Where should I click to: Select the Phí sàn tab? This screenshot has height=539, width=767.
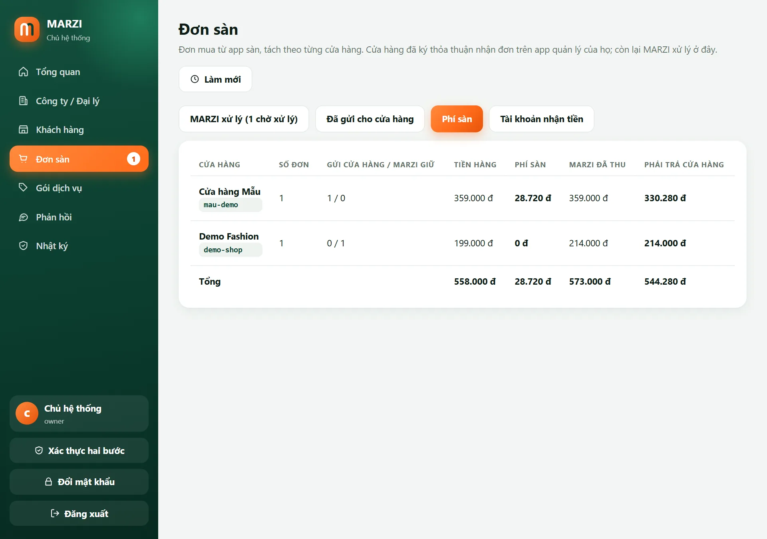(457, 119)
